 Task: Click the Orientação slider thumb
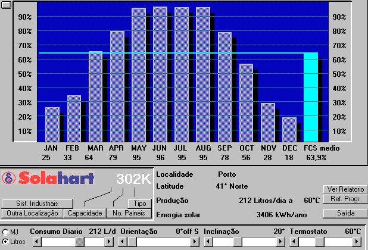(x=132, y=242)
